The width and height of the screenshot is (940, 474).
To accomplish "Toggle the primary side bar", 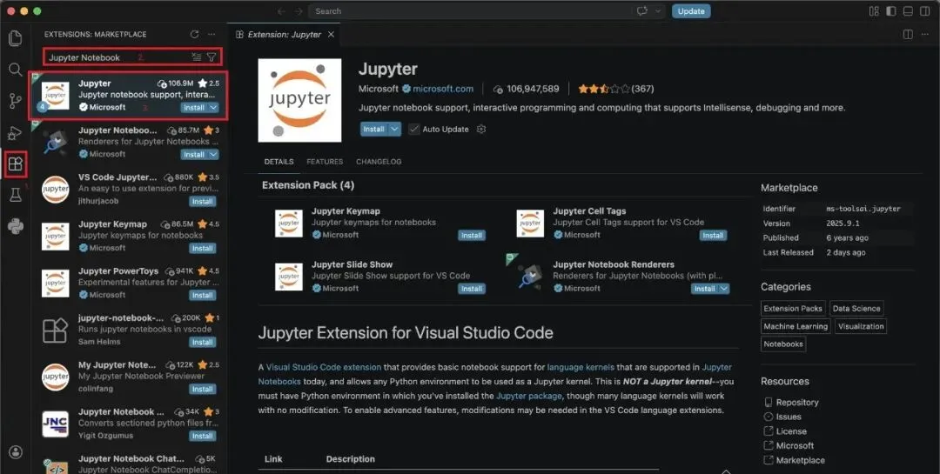I will click(x=891, y=10).
